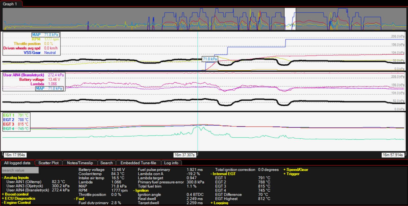Select the Log info tab
The height and width of the screenshot is (206, 408).
(x=171, y=163)
